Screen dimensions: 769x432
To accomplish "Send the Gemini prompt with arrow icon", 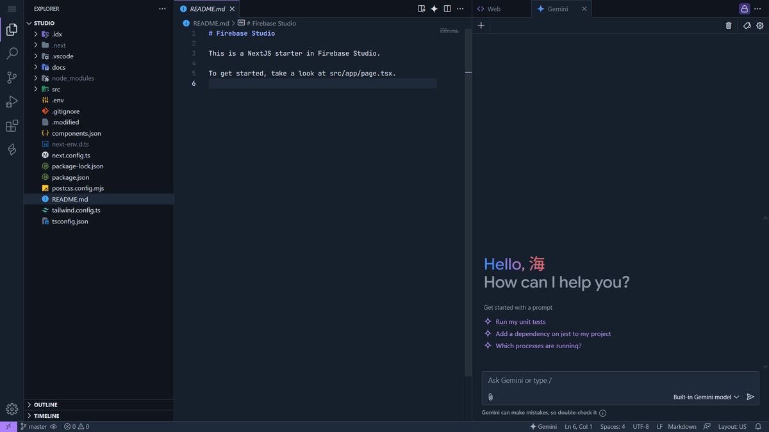I will click(x=750, y=397).
